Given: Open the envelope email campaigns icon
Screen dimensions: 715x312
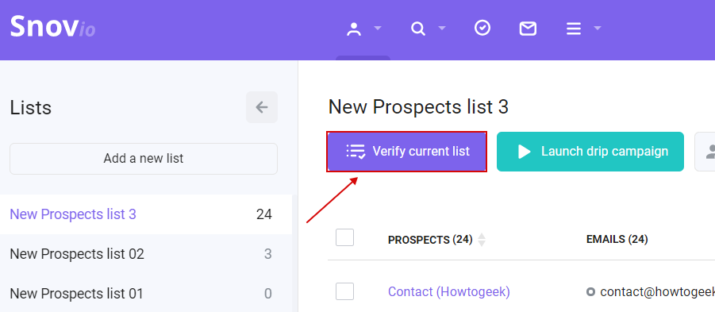Looking at the screenshot, I should point(528,29).
